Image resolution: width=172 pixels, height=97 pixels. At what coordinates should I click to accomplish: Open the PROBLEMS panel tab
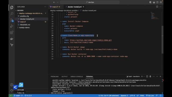pos(55,77)
